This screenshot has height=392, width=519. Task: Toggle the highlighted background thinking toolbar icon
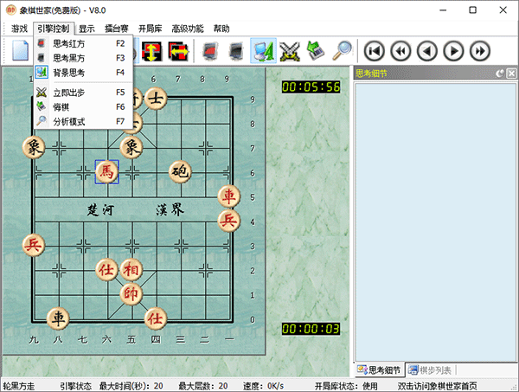point(263,51)
